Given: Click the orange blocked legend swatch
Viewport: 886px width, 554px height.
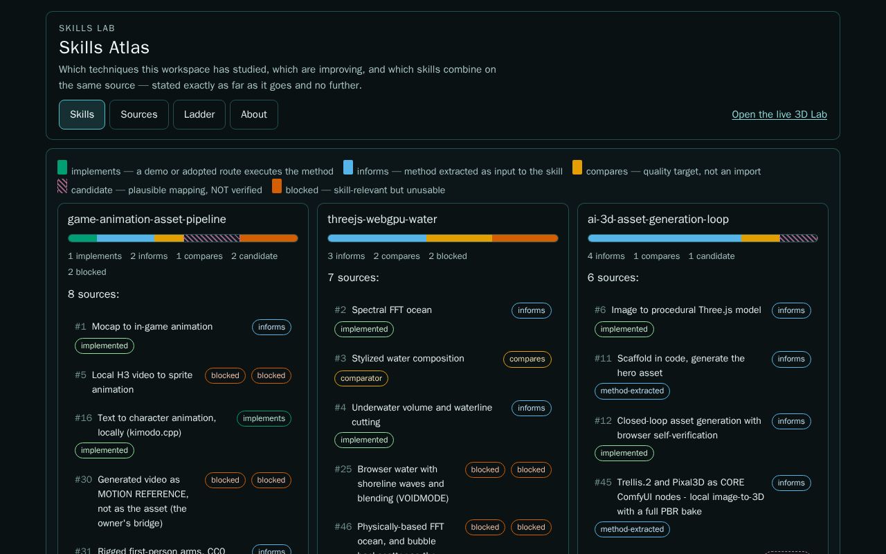Looking at the screenshot, I should tap(277, 186).
